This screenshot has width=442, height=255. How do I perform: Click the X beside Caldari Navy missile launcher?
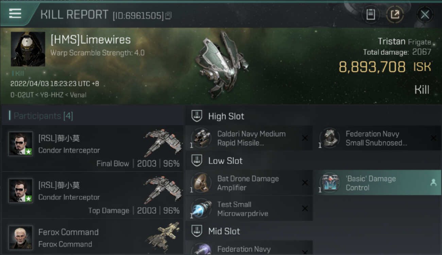pos(305,138)
